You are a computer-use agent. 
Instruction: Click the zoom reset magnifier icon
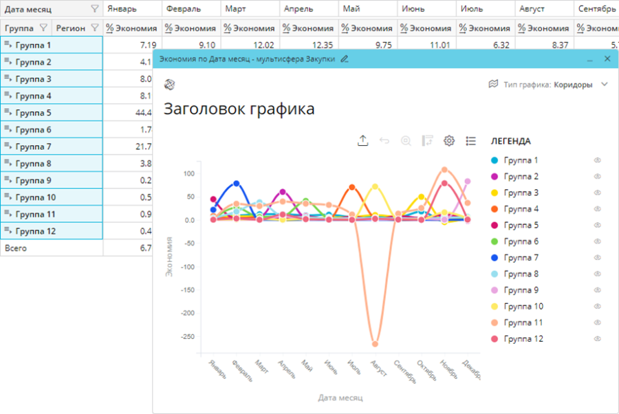click(x=406, y=140)
